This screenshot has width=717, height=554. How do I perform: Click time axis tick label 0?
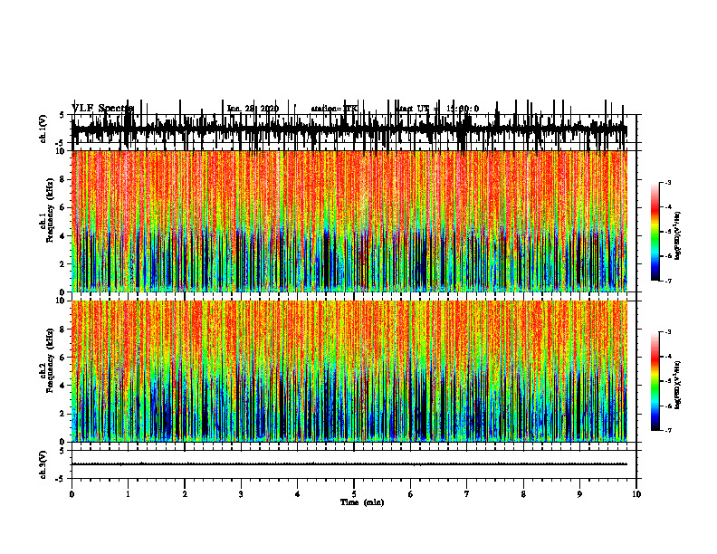pos(72,493)
